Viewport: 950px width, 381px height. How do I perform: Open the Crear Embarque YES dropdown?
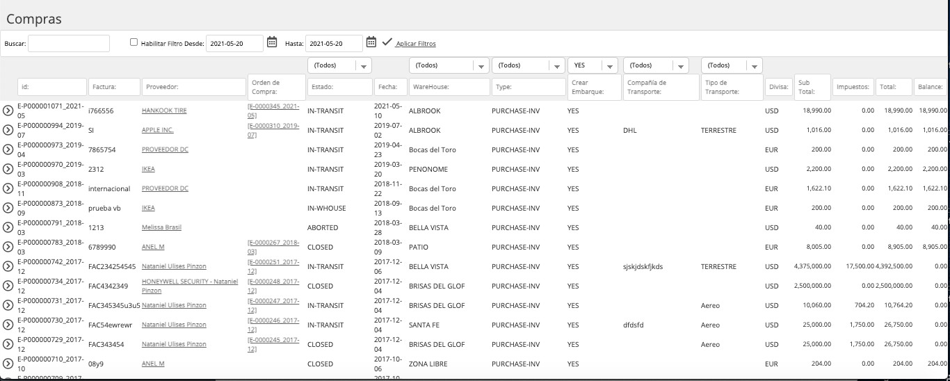(x=593, y=65)
